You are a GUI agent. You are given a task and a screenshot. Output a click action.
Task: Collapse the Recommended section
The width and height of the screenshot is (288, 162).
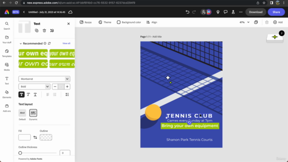21,44
